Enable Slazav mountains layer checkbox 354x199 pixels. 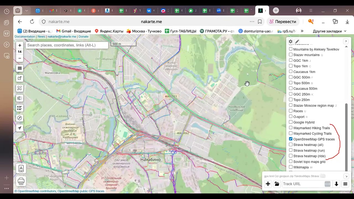click(x=291, y=55)
